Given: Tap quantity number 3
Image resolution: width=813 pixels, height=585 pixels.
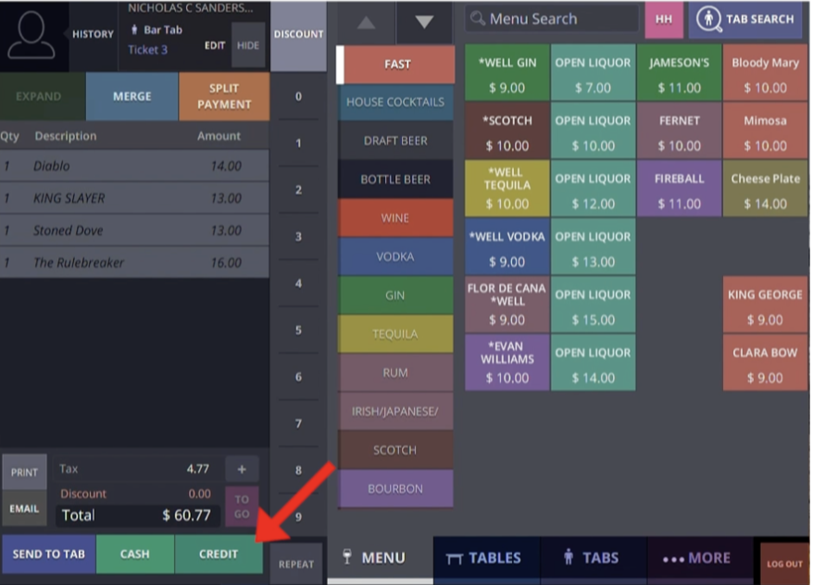Looking at the screenshot, I should [299, 237].
